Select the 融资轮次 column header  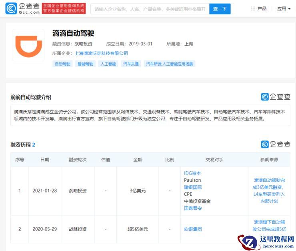(78, 160)
